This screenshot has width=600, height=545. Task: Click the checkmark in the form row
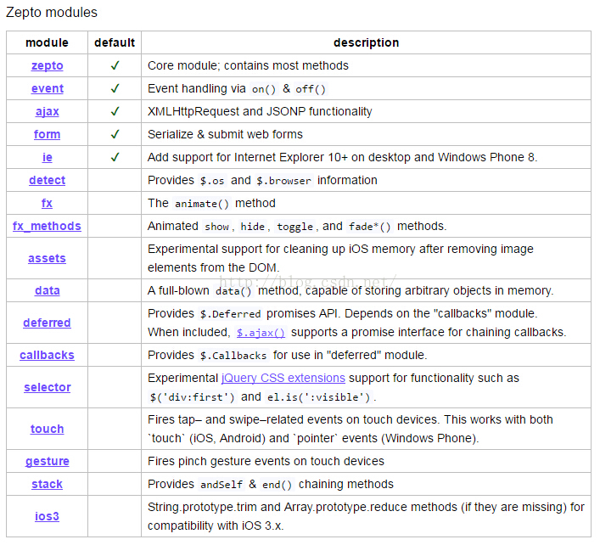click(x=115, y=134)
